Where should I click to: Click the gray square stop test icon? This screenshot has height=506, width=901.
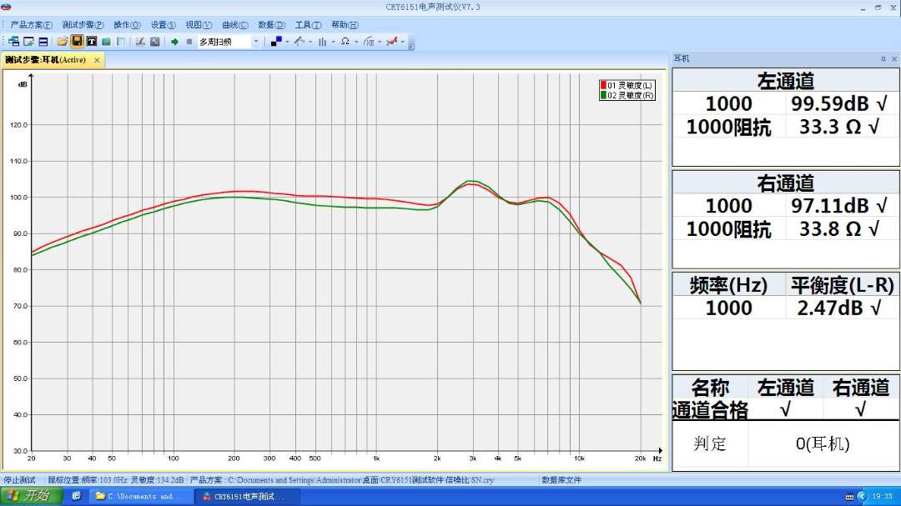(x=189, y=42)
